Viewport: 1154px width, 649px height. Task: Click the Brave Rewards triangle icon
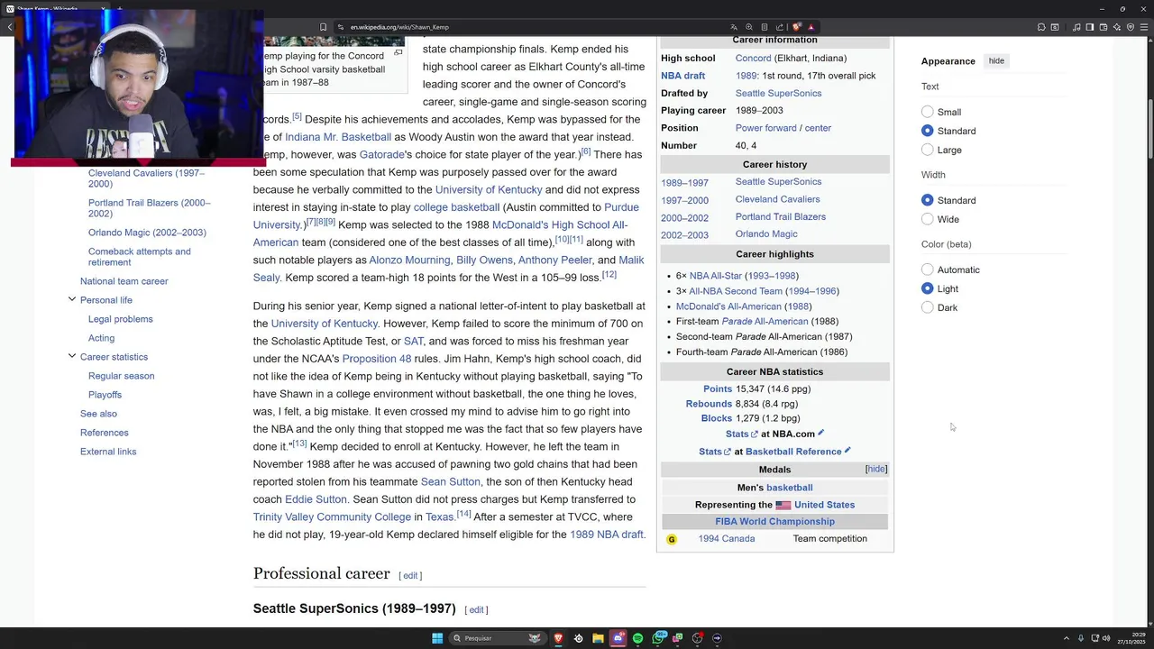[x=811, y=27]
